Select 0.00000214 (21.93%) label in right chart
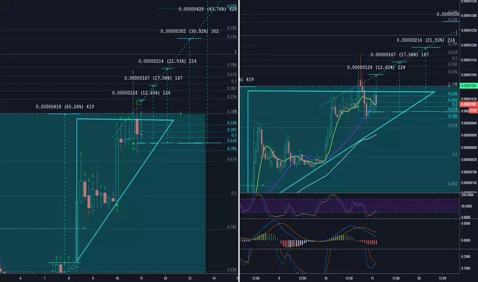 click(426, 40)
